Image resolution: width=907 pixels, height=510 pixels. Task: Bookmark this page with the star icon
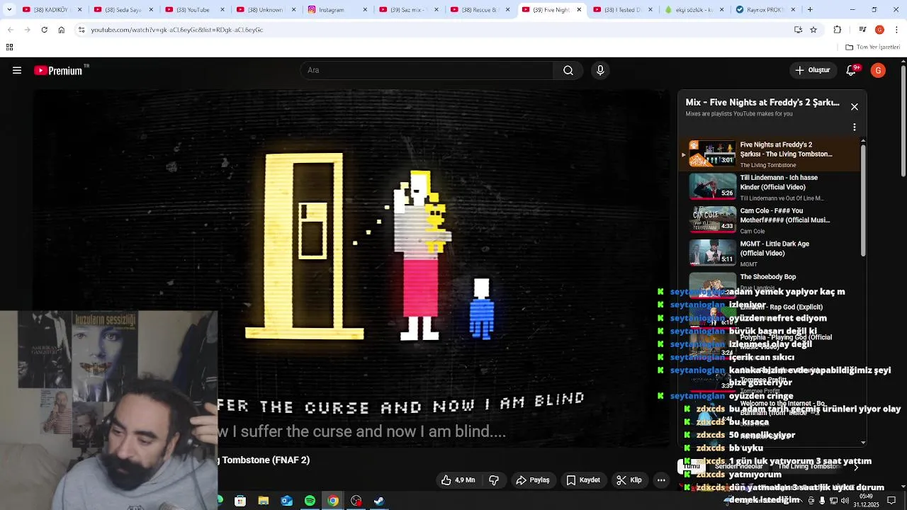[813, 30]
